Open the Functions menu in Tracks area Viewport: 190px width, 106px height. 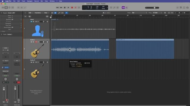click(38, 13)
